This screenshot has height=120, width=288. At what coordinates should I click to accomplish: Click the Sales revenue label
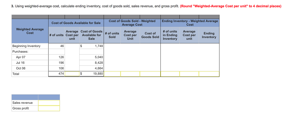click(22, 103)
